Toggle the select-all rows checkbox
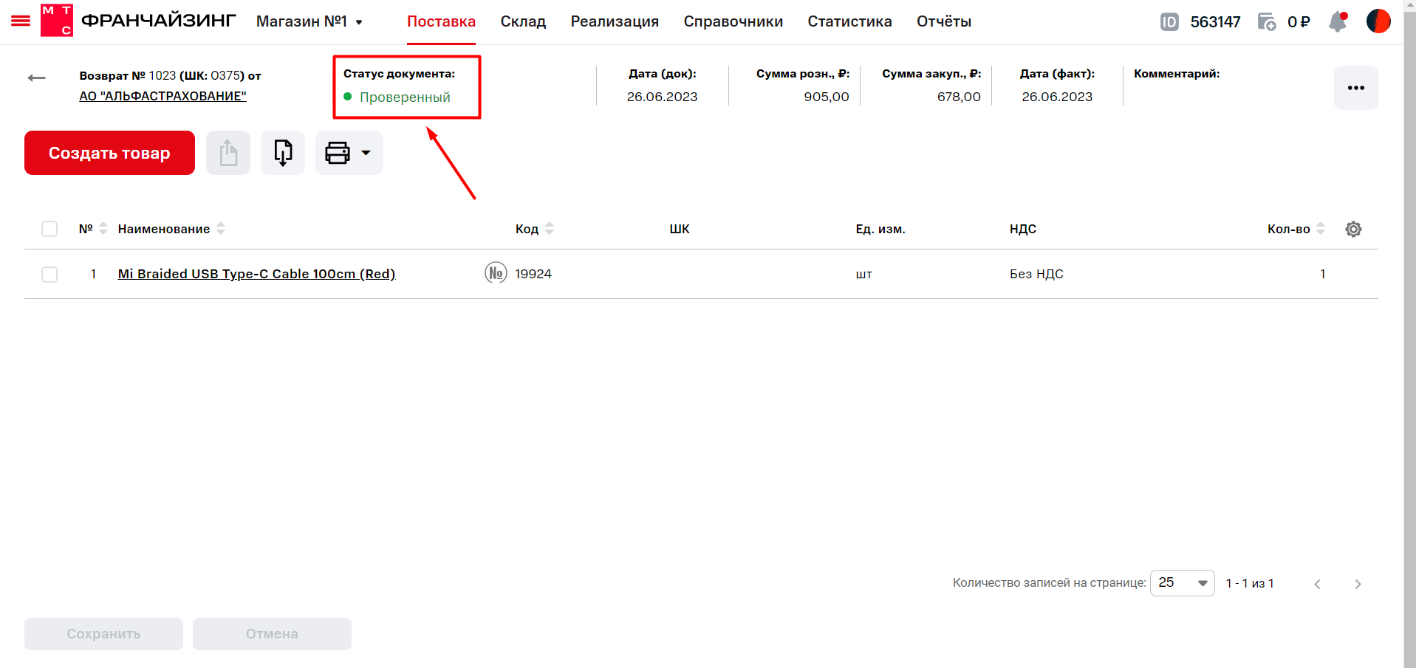 [49, 229]
